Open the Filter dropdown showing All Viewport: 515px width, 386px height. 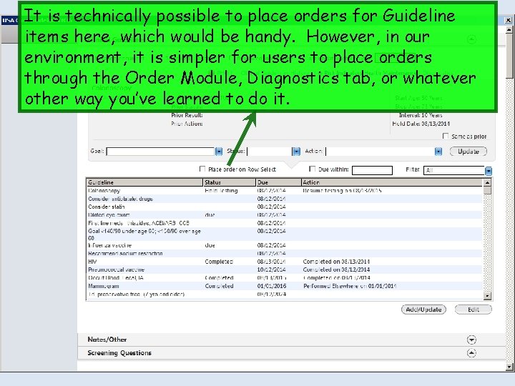(489, 171)
